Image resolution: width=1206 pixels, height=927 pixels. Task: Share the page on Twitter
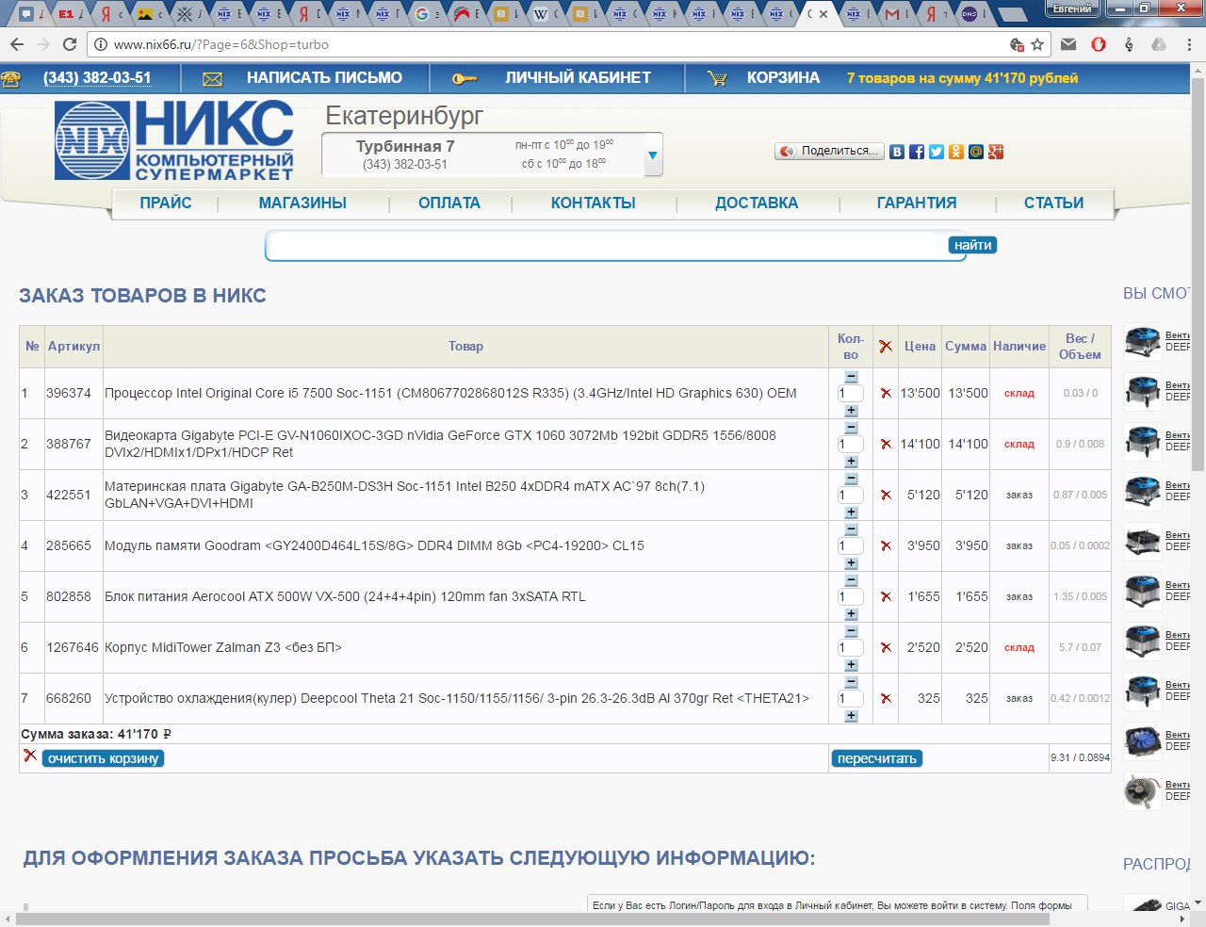tap(937, 152)
